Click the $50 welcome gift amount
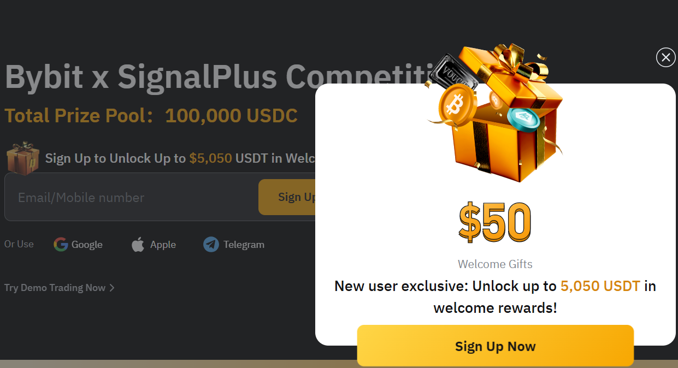The width and height of the screenshot is (678, 368). pyautogui.click(x=495, y=222)
